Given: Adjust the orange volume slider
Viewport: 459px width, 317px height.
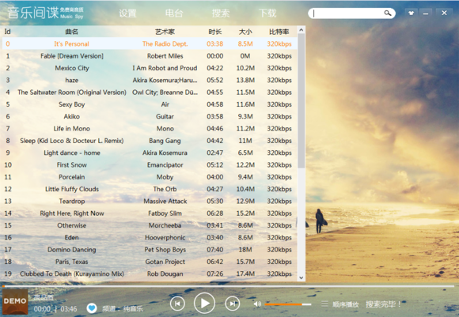Looking at the screenshot, I should tap(288, 304).
